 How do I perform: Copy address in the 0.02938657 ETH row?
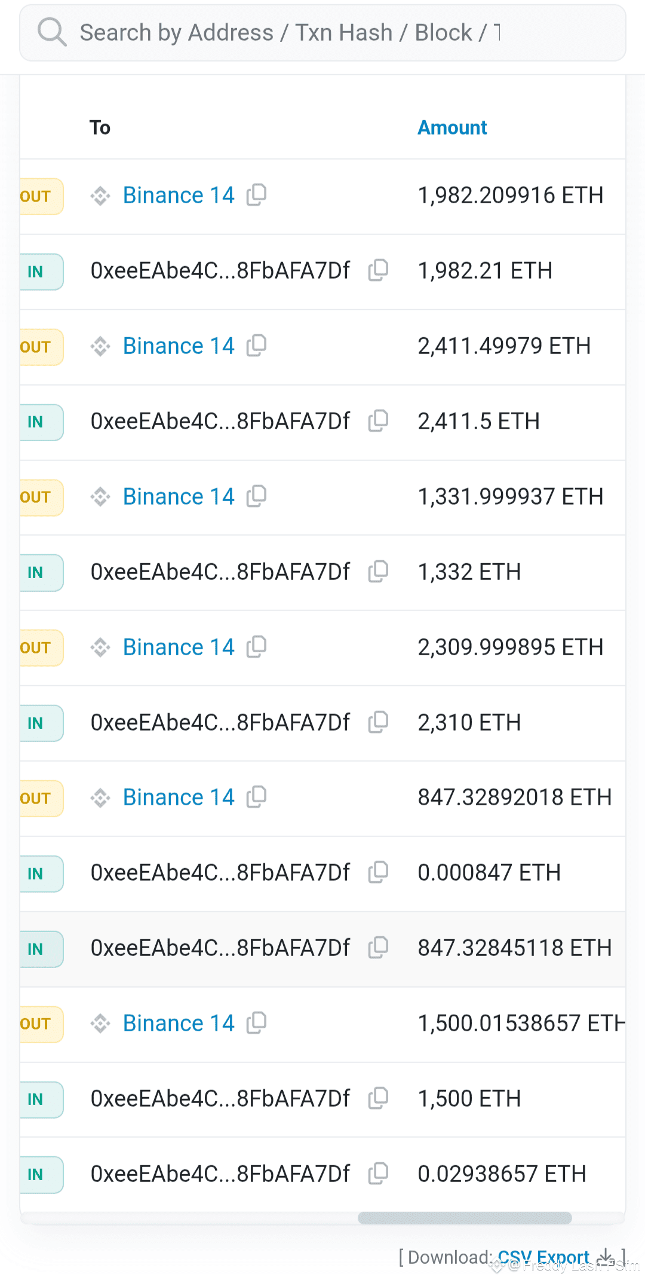379,1174
